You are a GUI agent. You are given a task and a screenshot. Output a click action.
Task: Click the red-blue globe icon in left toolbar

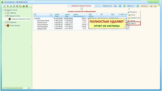point(27,6)
